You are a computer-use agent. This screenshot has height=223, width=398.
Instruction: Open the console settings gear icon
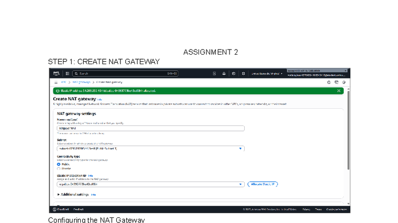(243, 74)
